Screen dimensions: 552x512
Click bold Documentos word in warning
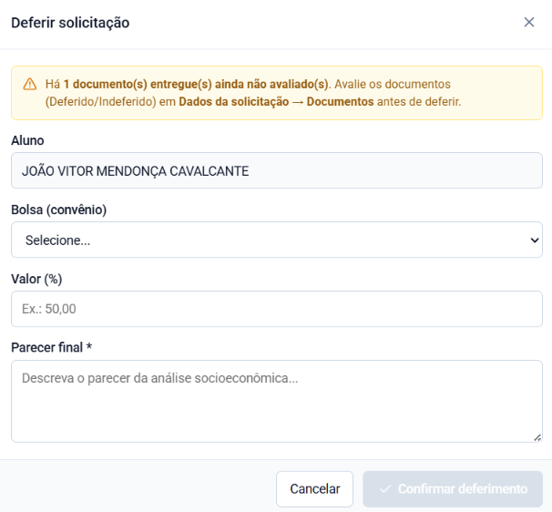click(340, 102)
